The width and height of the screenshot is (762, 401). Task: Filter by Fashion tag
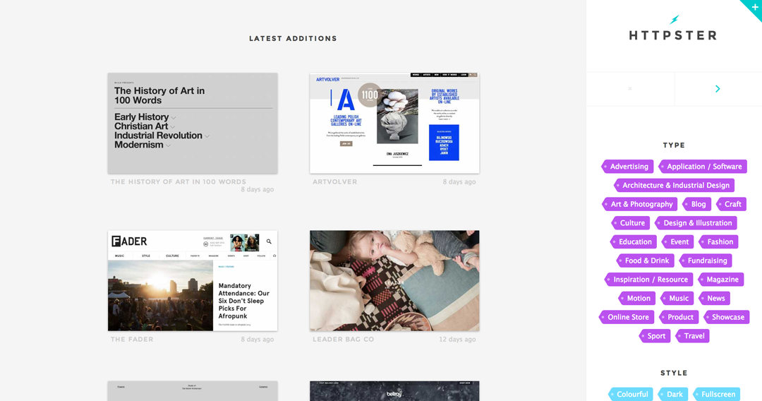(x=719, y=242)
